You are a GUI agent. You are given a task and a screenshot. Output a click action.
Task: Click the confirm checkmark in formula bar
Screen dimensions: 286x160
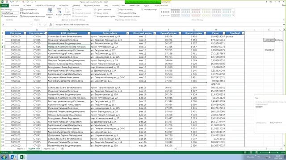[x=45, y=24]
